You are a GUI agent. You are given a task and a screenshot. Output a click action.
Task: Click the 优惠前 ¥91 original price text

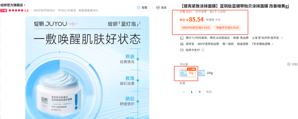click(213, 20)
